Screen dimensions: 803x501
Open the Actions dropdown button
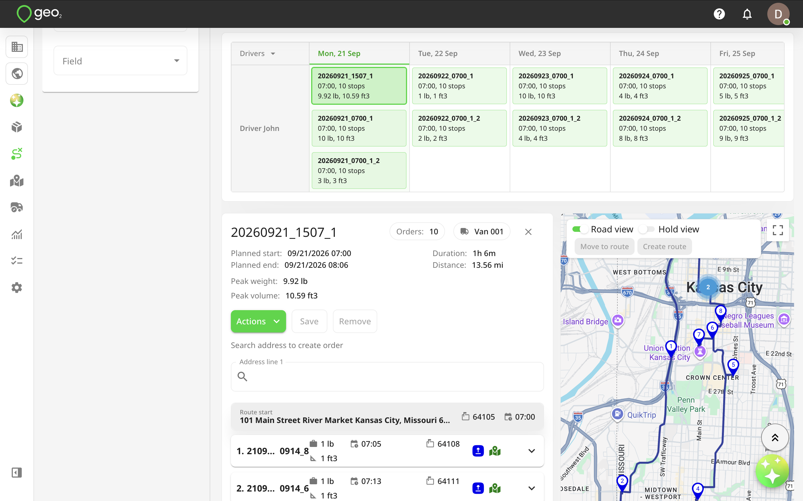[258, 321]
